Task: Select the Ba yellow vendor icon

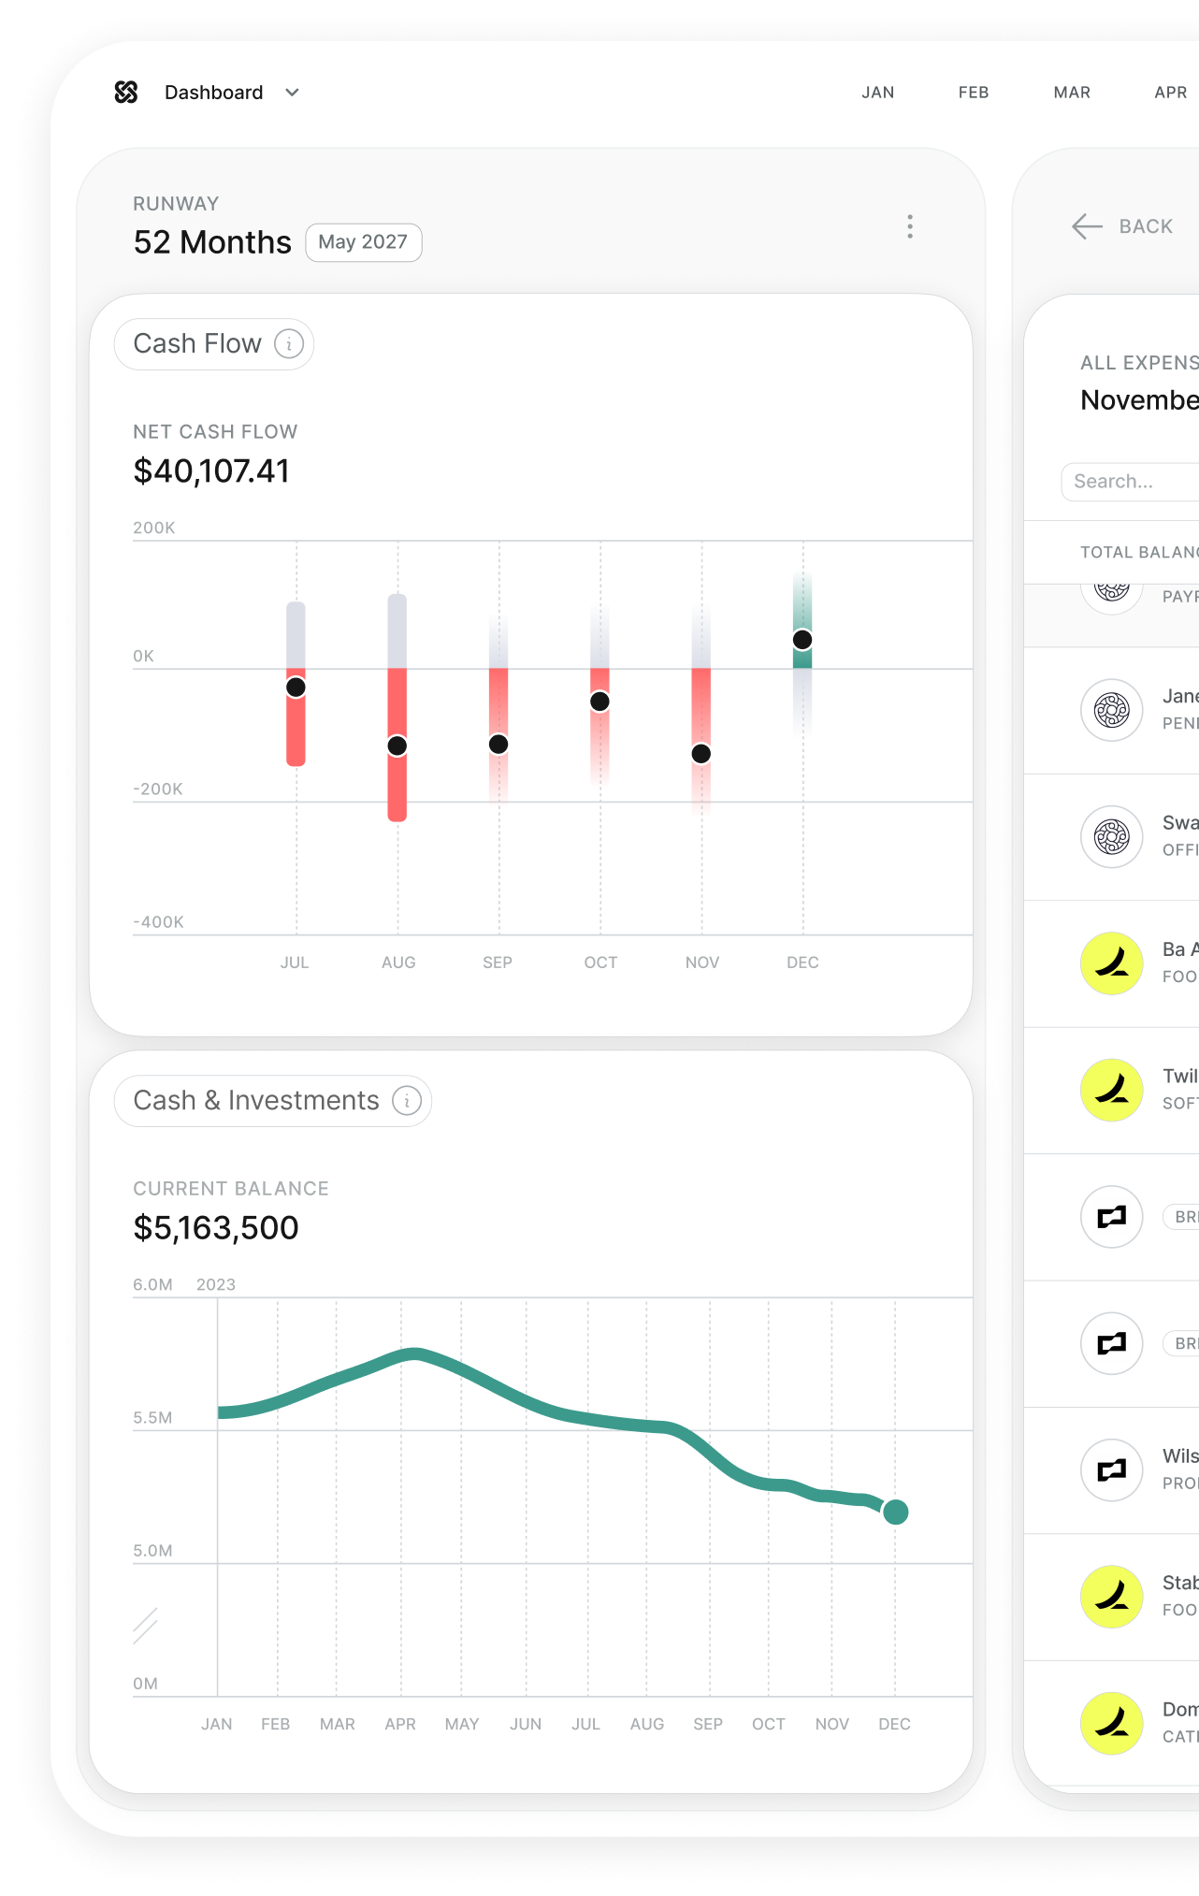Action: (1111, 963)
